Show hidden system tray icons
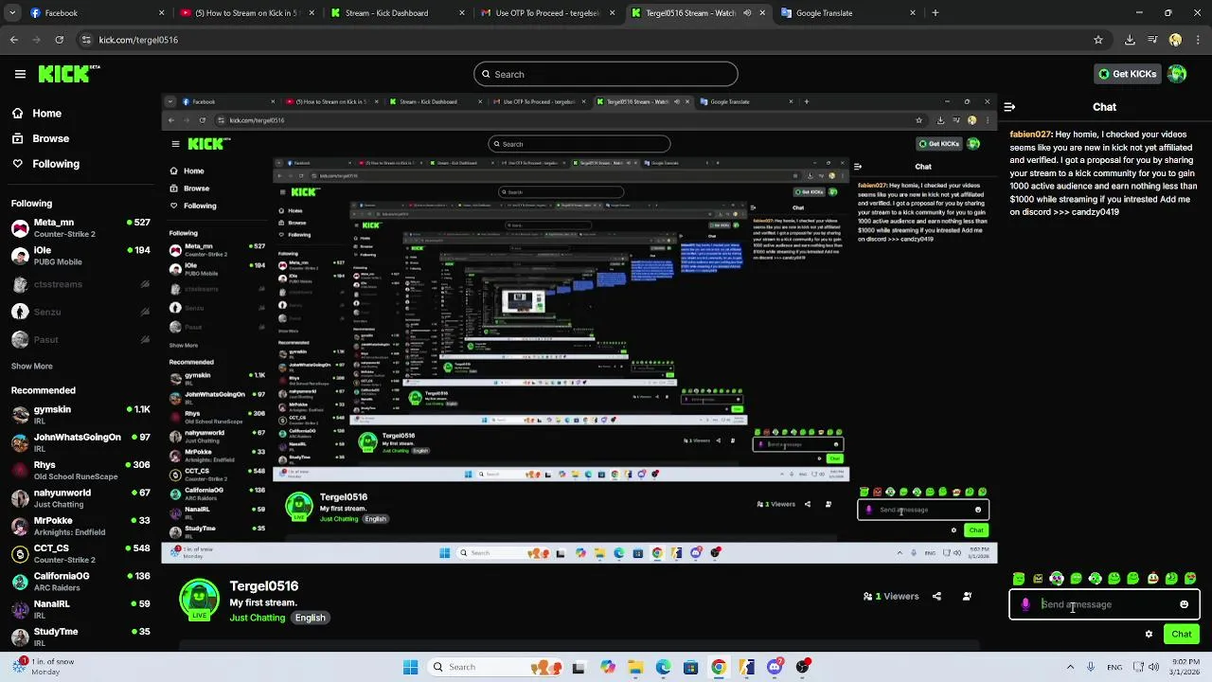The image size is (1212, 682). tap(1070, 667)
